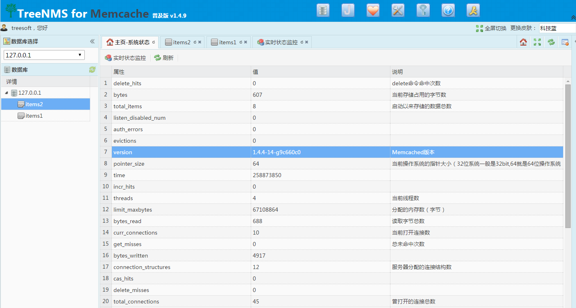This screenshot has width=576, height=308.
Task: Click the 刷新 refresh toolbar button
Action: [x=164, y=58]
